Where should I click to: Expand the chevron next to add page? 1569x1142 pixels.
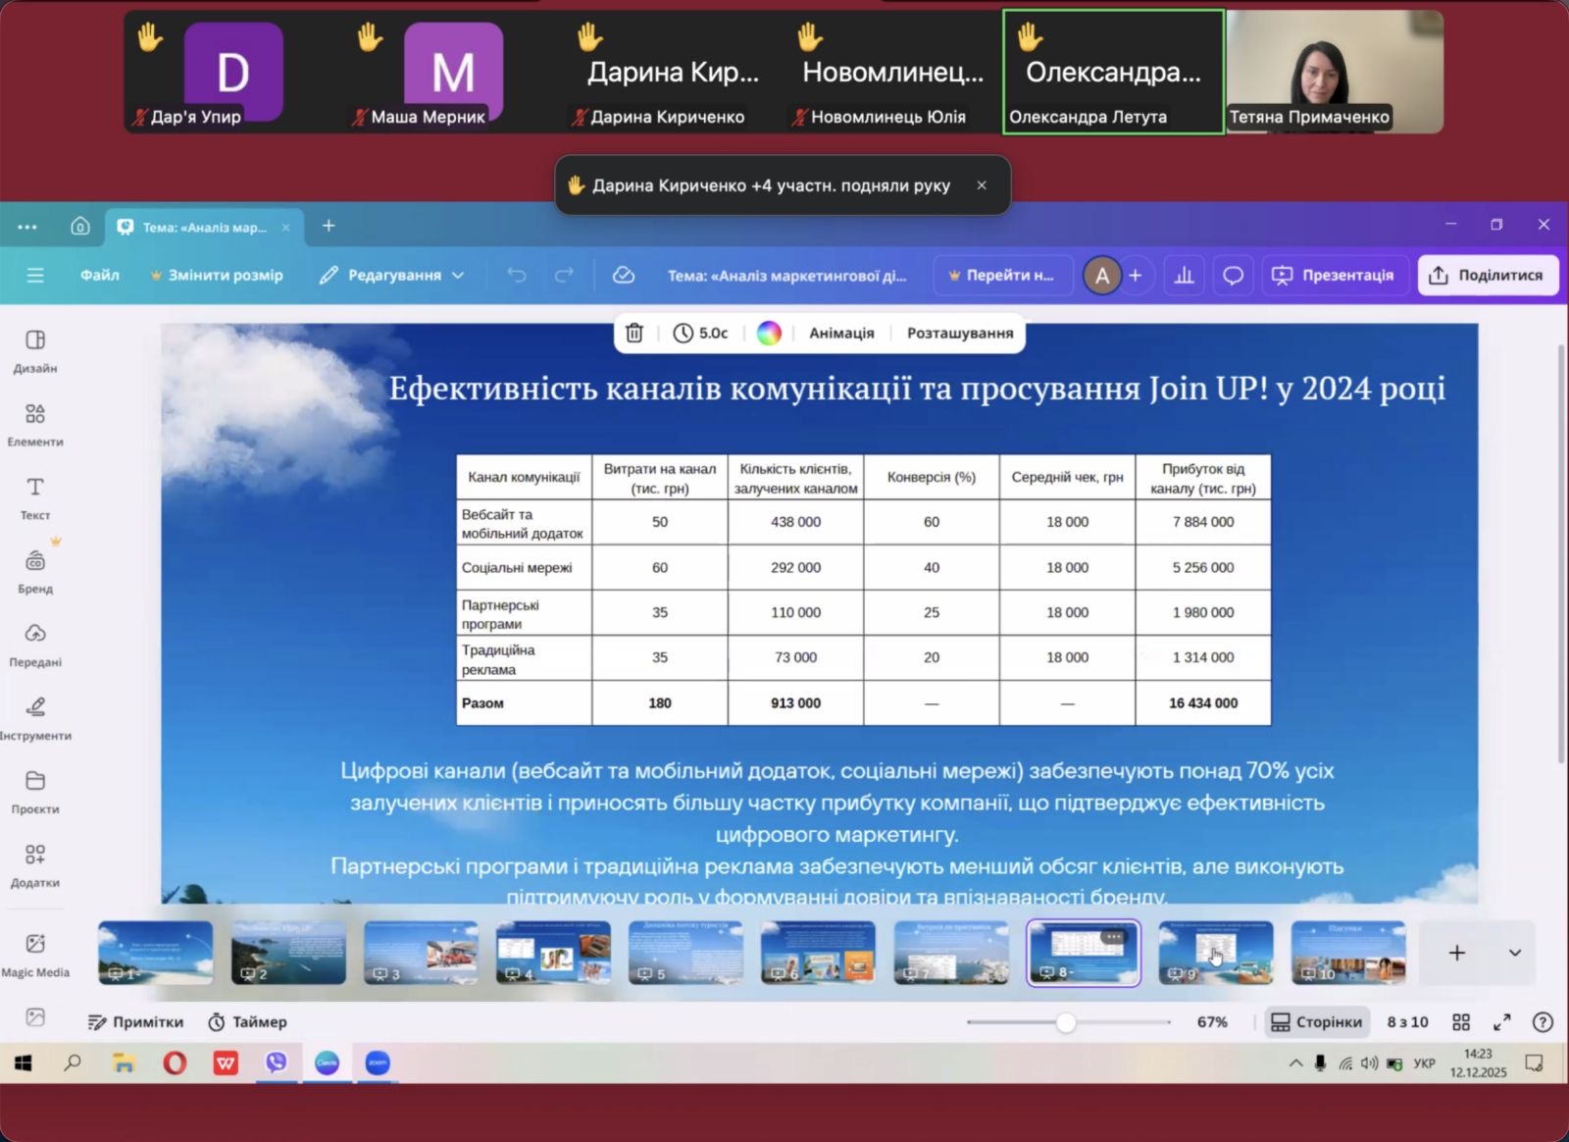[x=1515, y=953]
